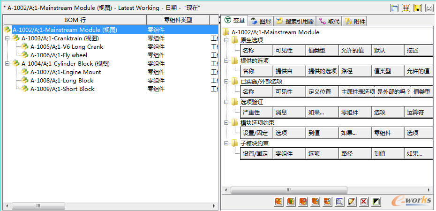
Task: Switch to the 图形 tab
Action: point(261,21)
